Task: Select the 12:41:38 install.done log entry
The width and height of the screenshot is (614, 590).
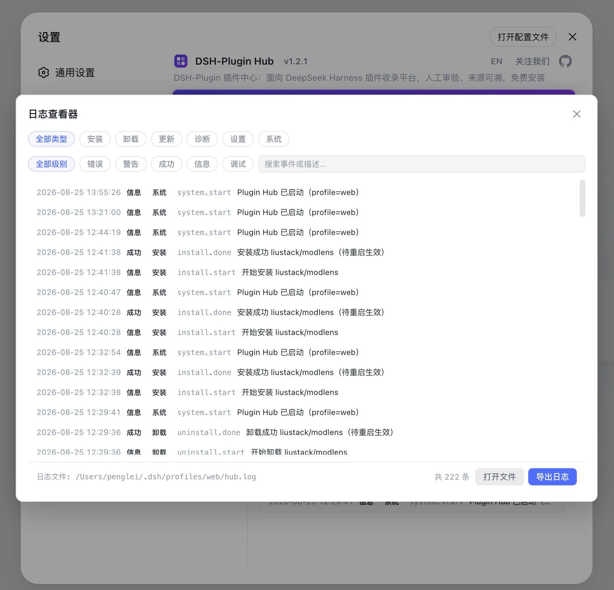Action: click(303, 252)
